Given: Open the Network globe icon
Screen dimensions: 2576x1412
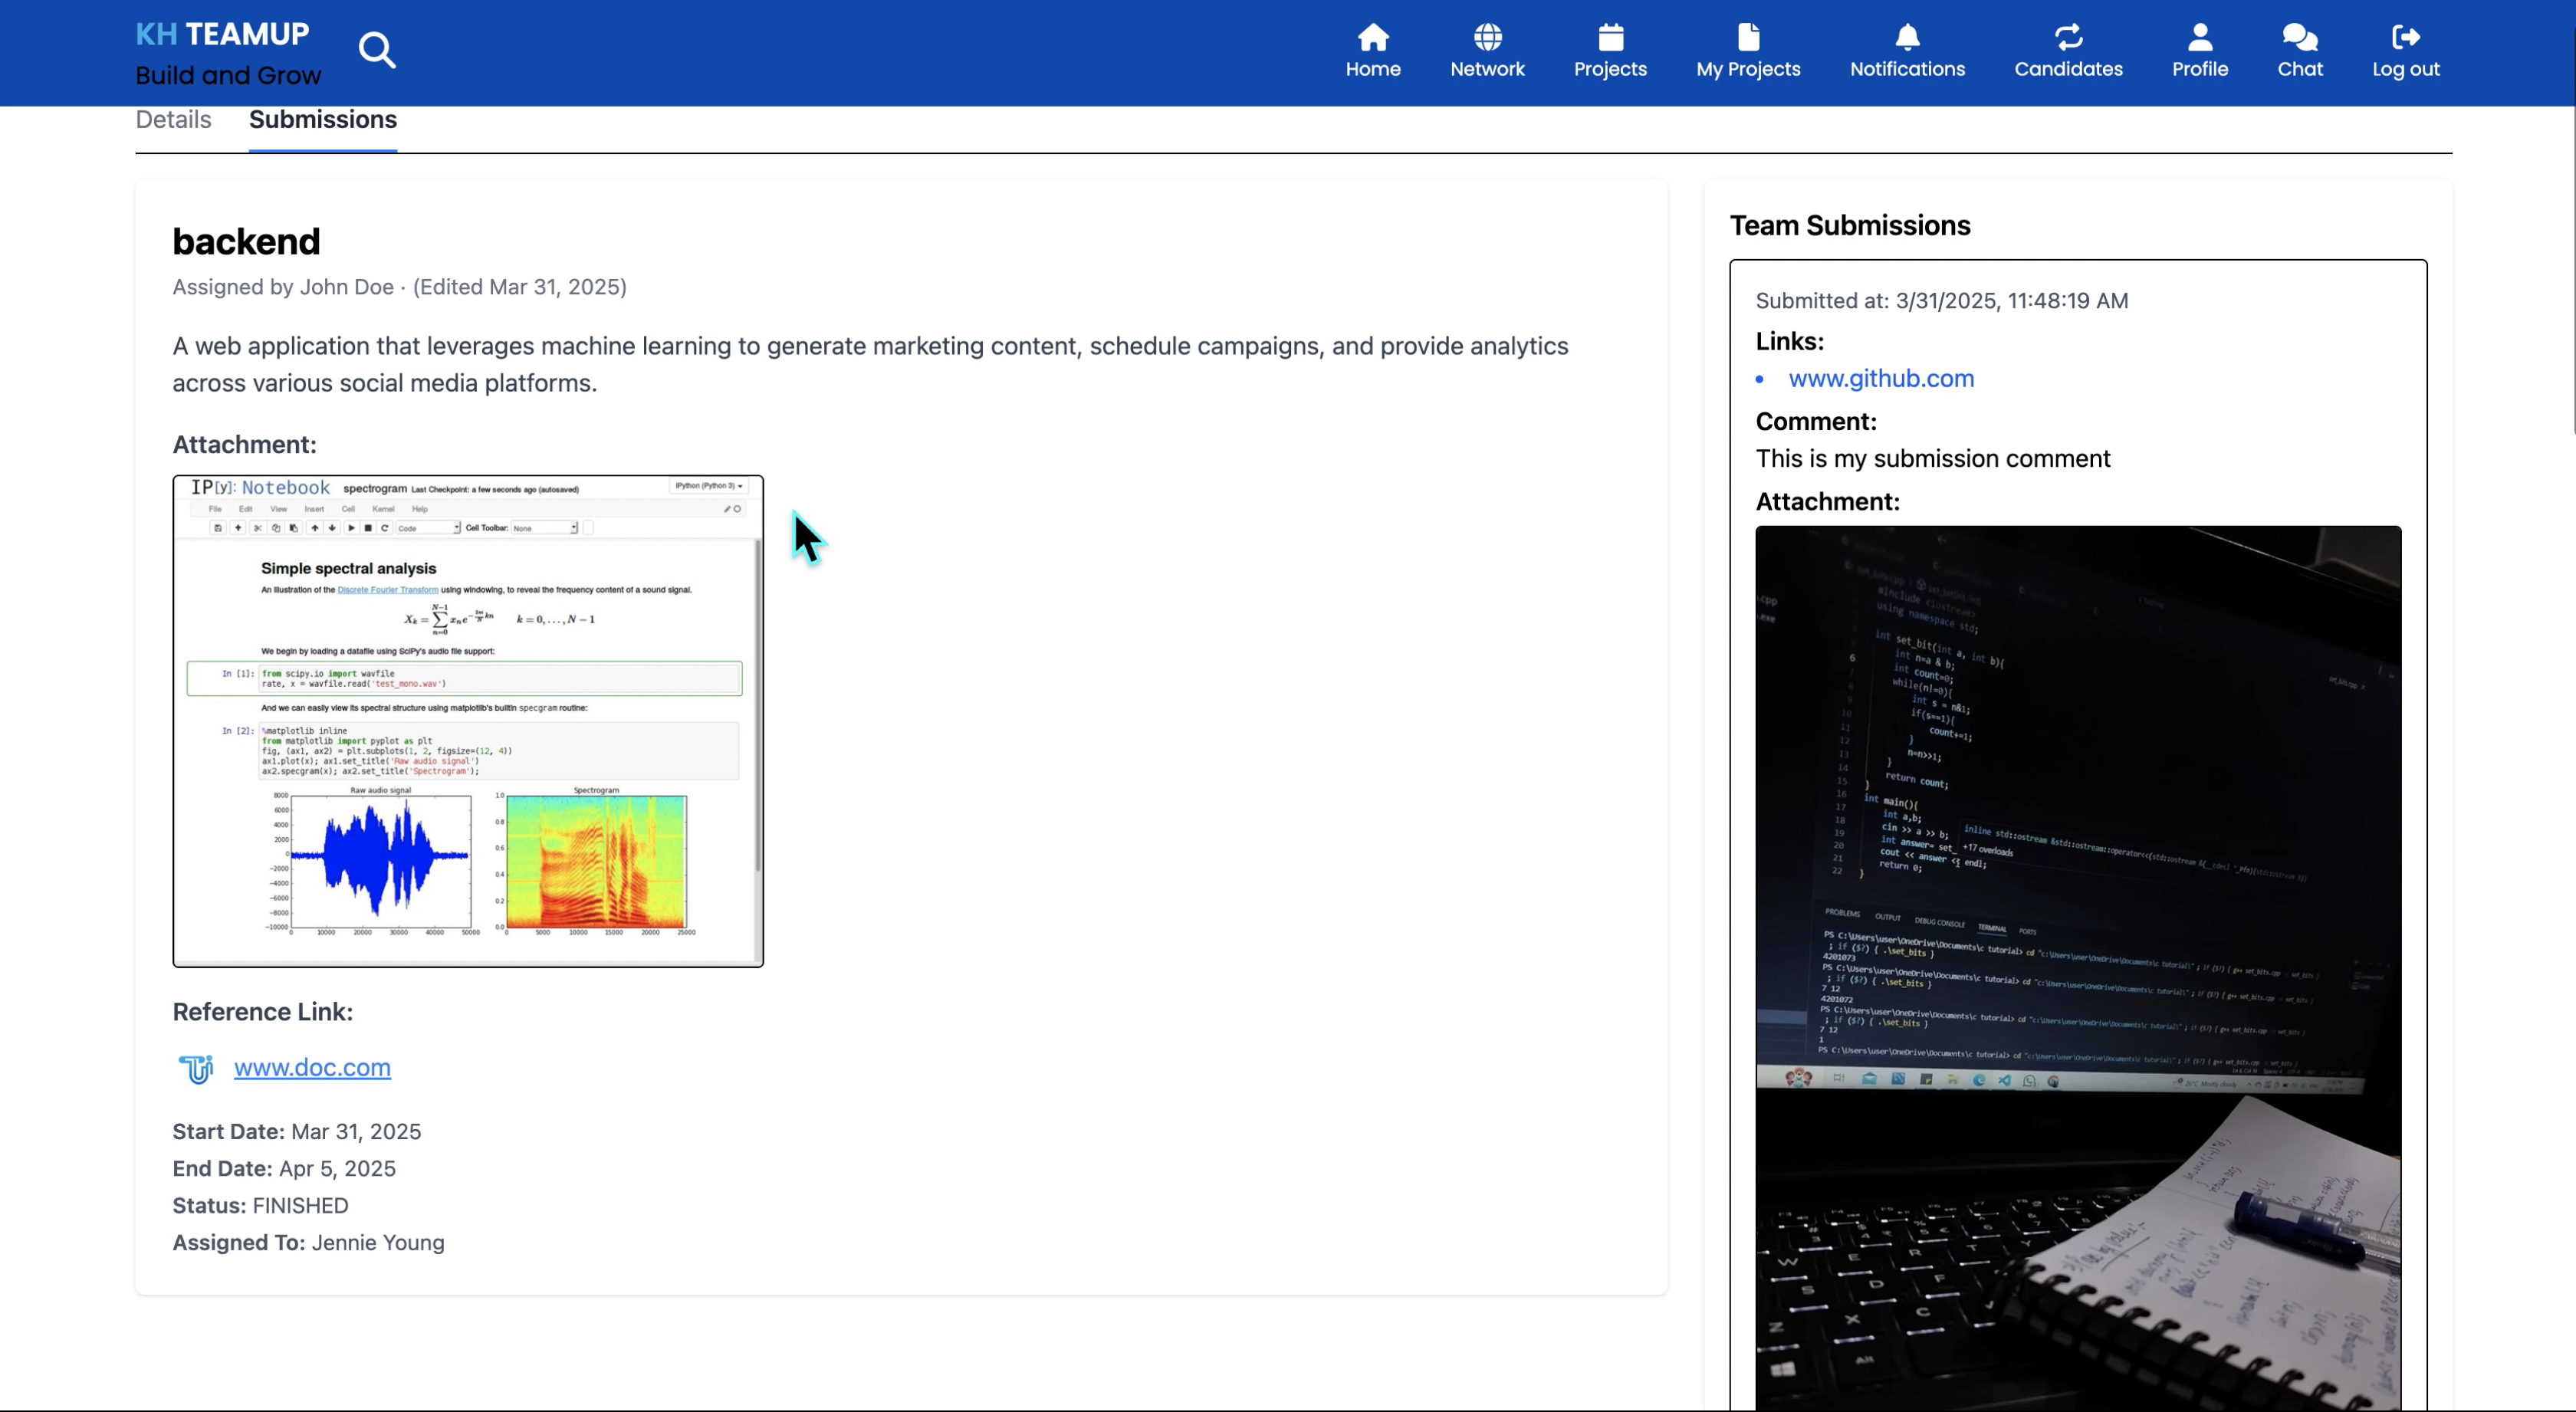Looking at the screenshot, I should 1487,38.
